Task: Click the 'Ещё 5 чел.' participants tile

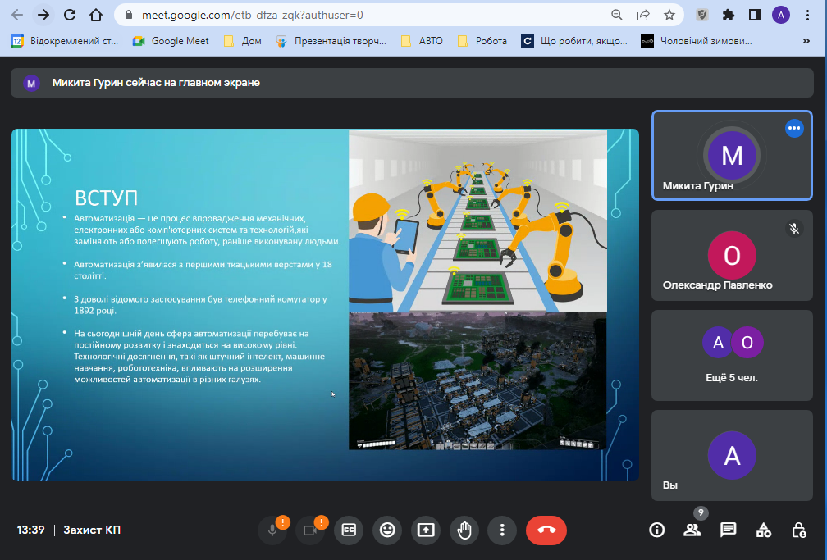Action: tap(732, 355)
